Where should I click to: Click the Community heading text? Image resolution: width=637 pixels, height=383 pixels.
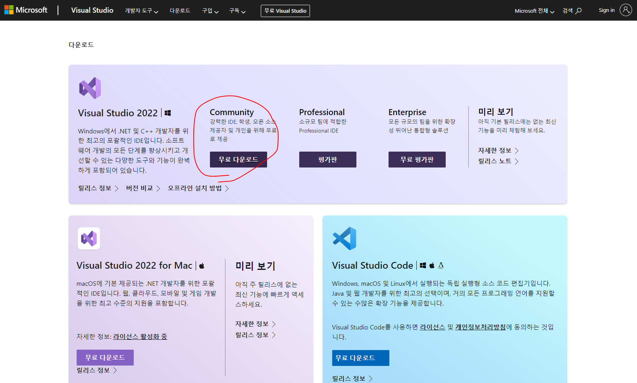pyautogui.click(x=232, y=112)
